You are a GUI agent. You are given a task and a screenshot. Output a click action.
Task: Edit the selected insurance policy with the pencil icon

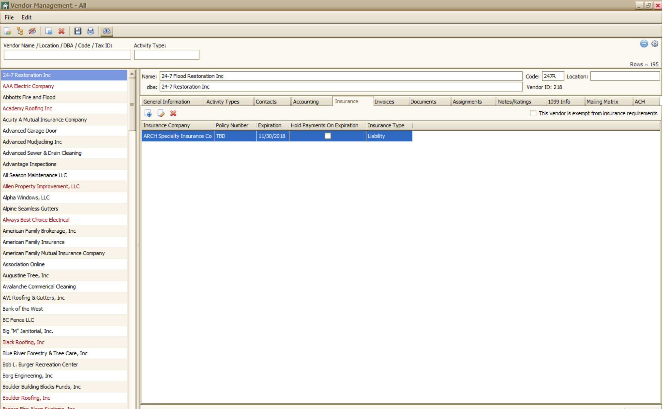pyautogui.click(x=161, y=114)
